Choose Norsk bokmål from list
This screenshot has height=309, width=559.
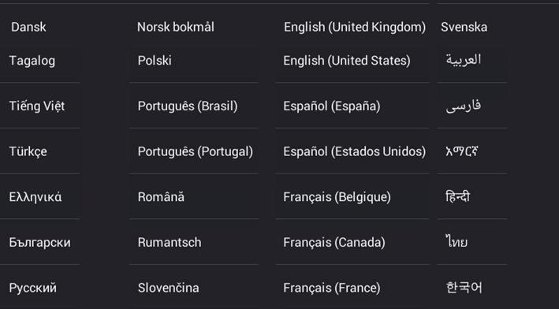[x=176, y=27]
